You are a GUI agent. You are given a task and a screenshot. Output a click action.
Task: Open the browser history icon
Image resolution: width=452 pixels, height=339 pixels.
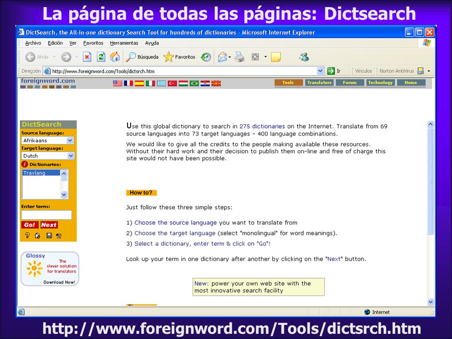[206, 57]
